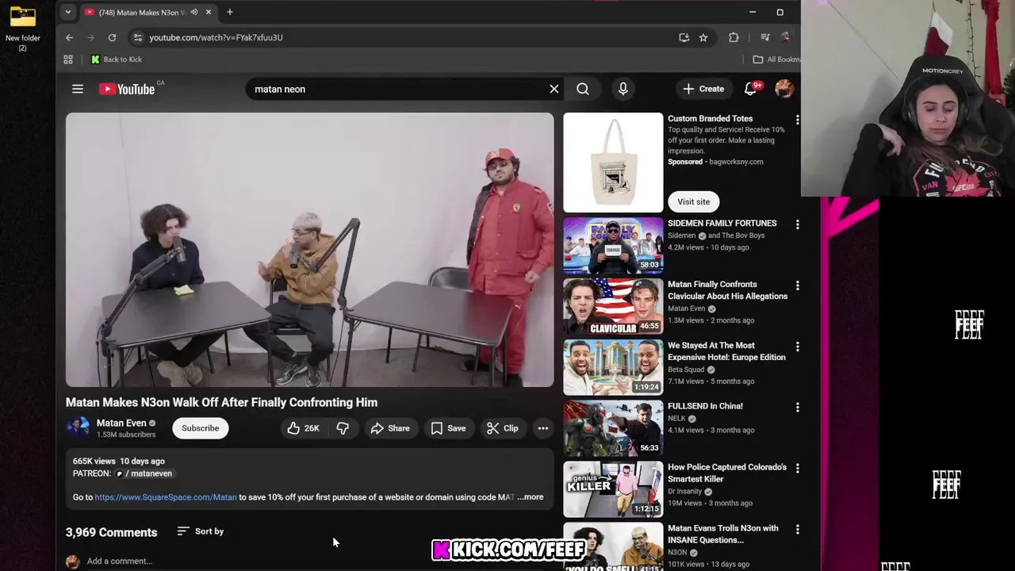Open options for Colorado's Smartest Killer video
This screenshot has width=1015, height=571.
point(797,469)
